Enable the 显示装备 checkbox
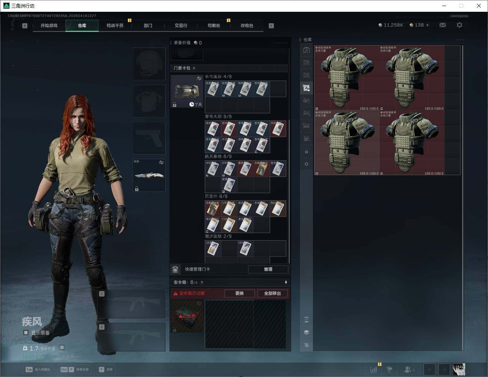The width and height of the screenshot is (488, 377). point(26,333)
